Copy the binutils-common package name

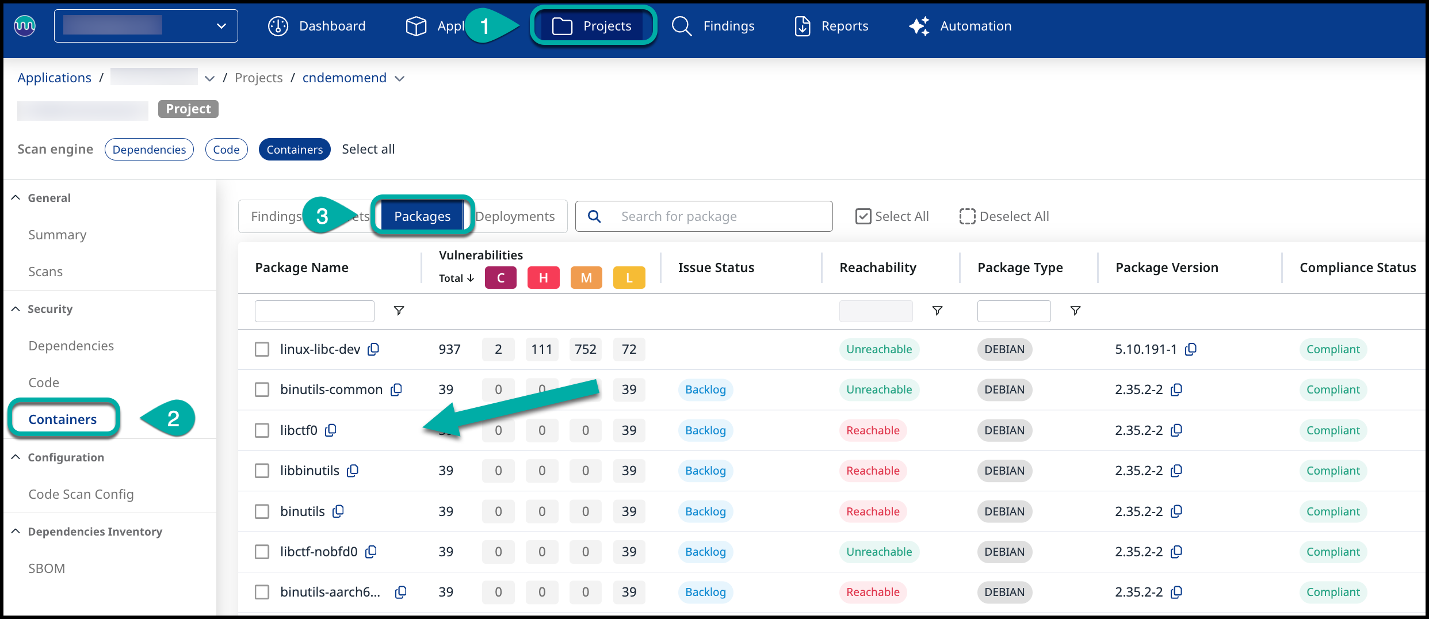(x=396, y=390)
